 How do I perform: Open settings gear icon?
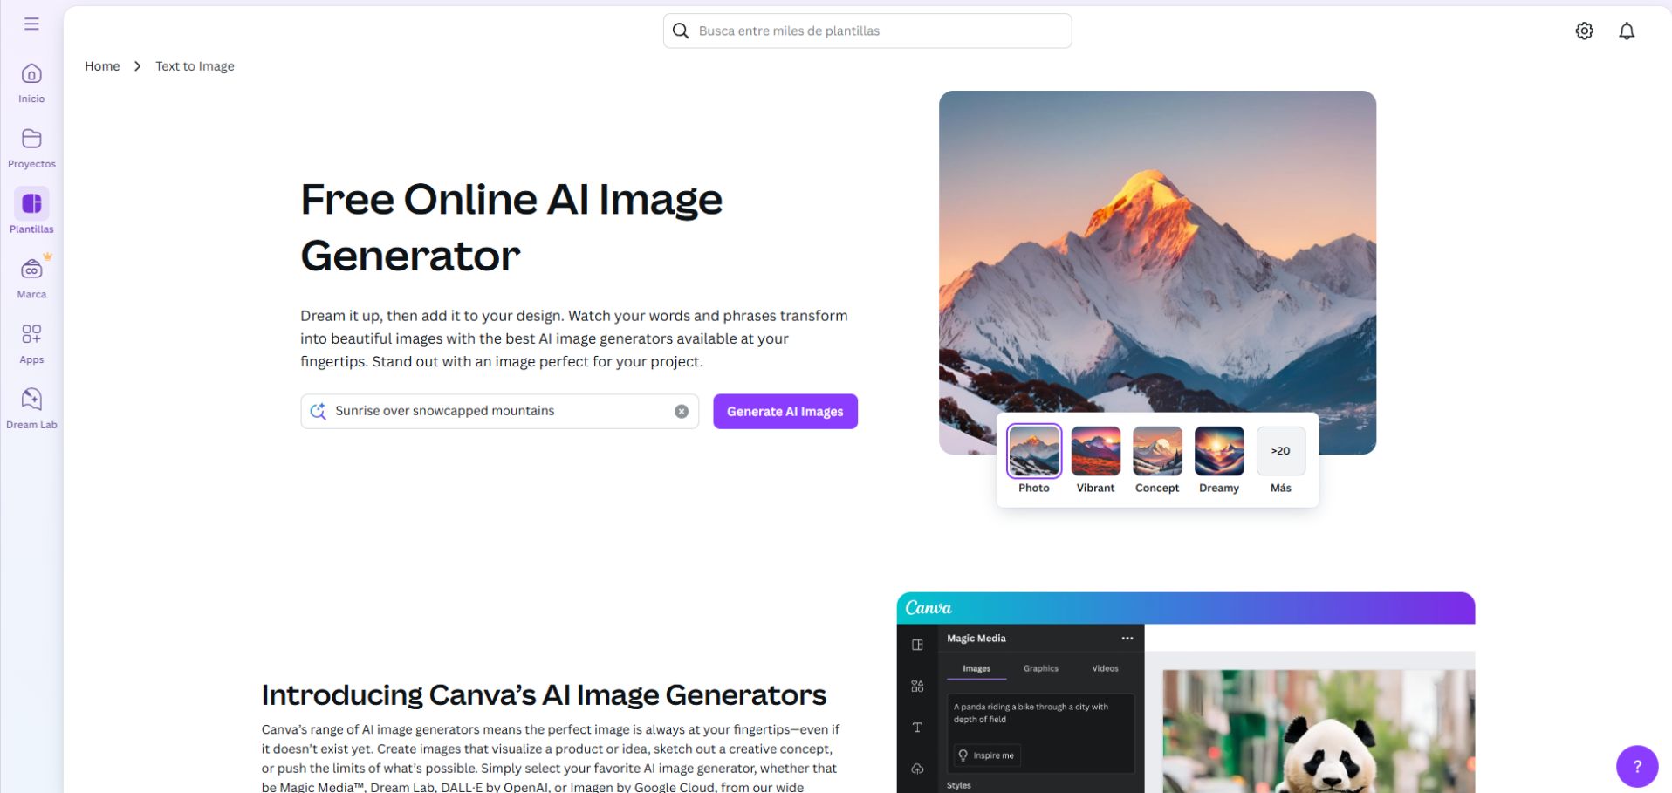(x=1584, y=31)
